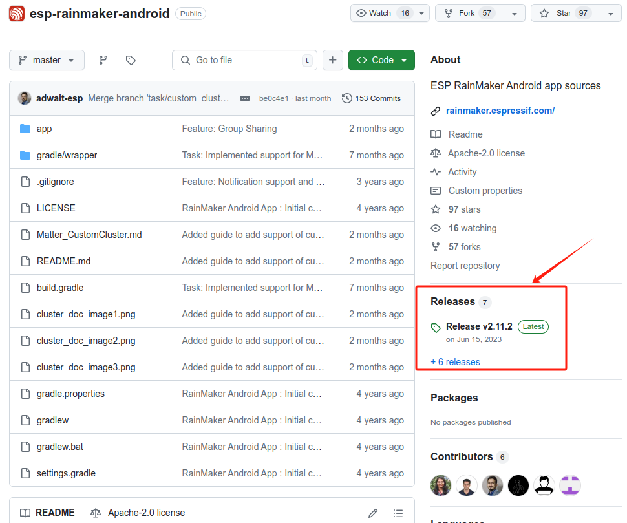Viewport: 627px width, 523px height.
Task: Open the 16 watching link
Action: (x=473, y=228)
